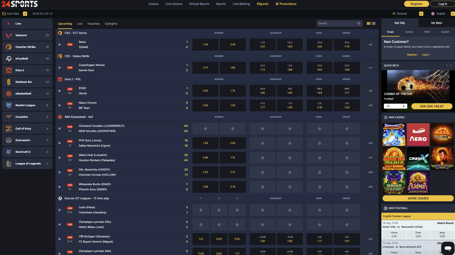Switch to list layout view icon
This screenshot has height=255, width=455.
pos(374,24)
